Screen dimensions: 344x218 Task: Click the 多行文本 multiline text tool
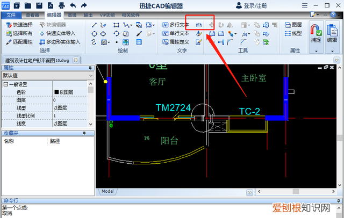coord(176,25)
